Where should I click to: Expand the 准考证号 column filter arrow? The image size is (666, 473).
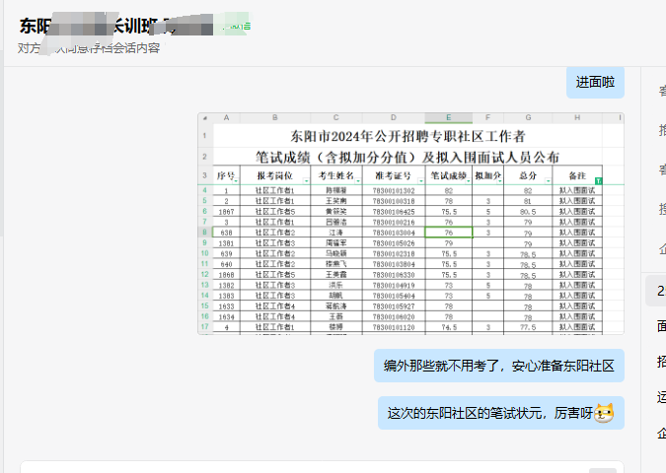coord(420,180)
